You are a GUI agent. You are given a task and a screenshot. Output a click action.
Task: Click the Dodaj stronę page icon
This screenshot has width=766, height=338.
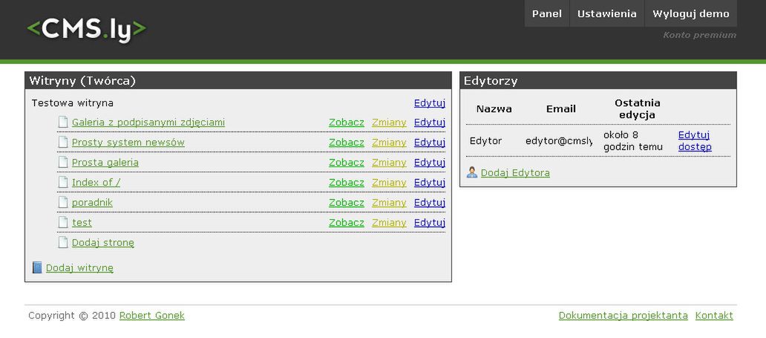(63, 243)
